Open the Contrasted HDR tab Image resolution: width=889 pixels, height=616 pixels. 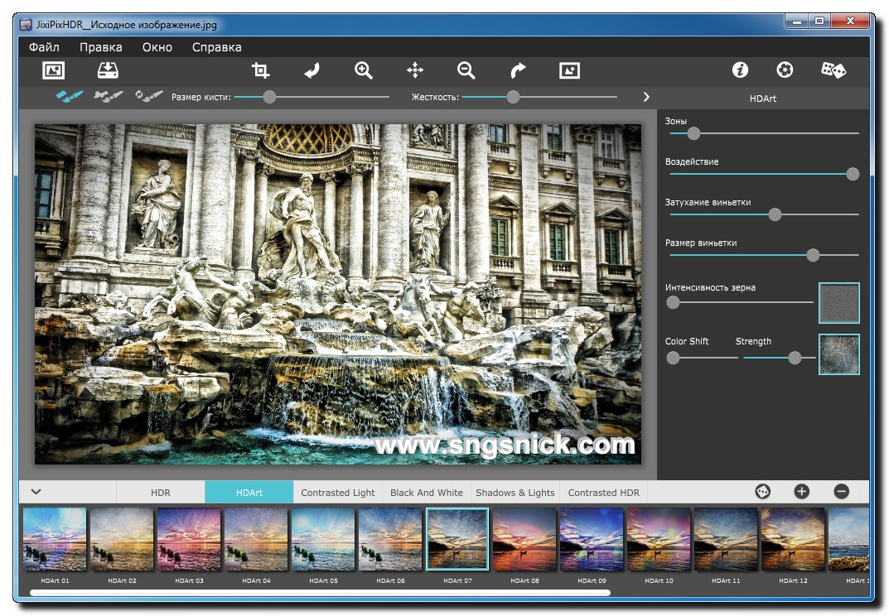[x=603, y=492]
